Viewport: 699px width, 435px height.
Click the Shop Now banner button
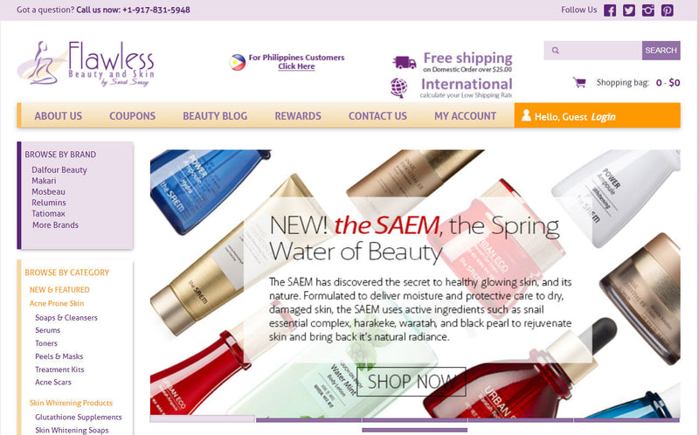(412, 382)
